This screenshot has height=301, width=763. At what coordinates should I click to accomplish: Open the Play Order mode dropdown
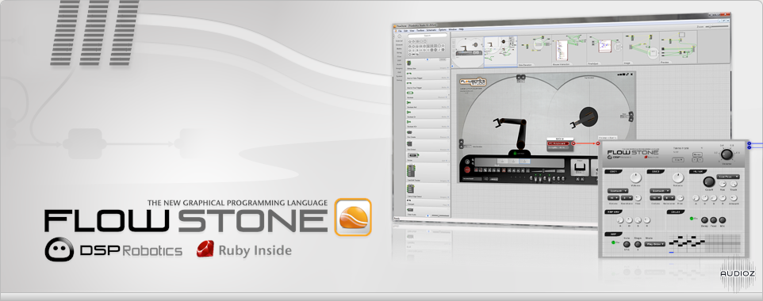(654, 244)
